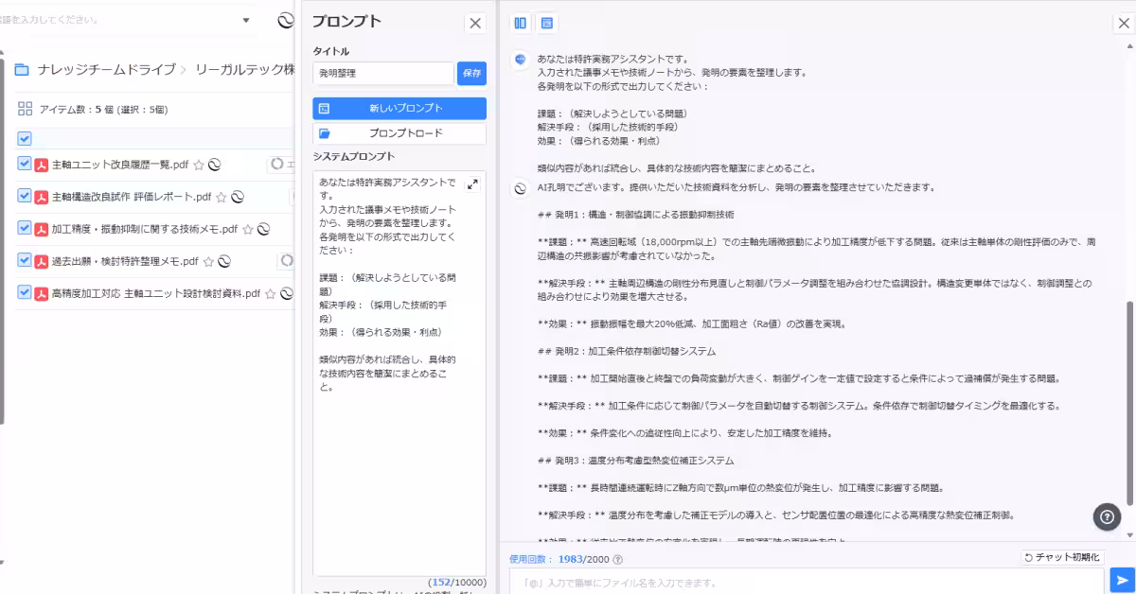Click 新しいプロンプト to create a new prompt
1136x594 pixels.
click(399, 109)
